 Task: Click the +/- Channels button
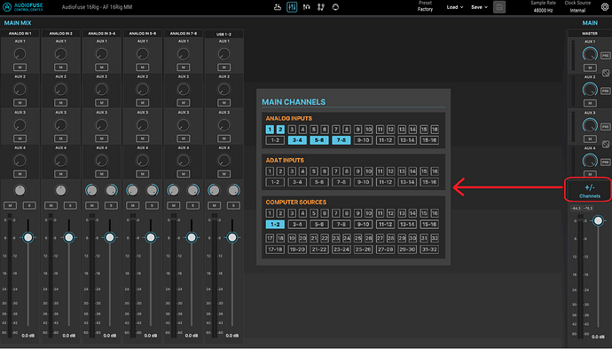tap(589, 190)
